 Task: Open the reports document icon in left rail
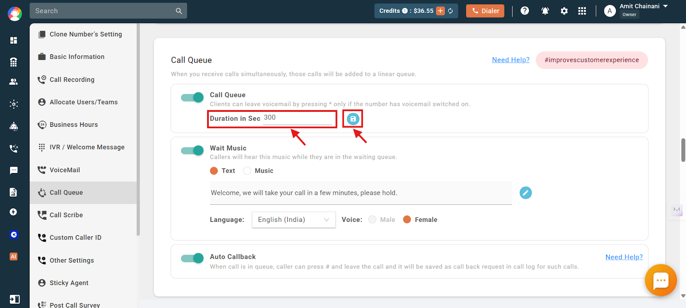[x=14, y=192]
